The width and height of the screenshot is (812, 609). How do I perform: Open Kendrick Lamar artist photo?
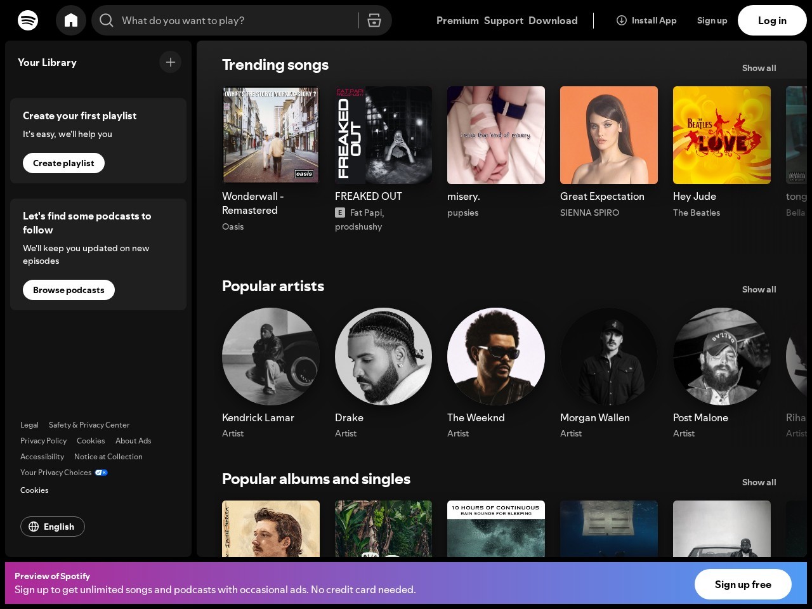pyautogui.click(x=271, y=357)
